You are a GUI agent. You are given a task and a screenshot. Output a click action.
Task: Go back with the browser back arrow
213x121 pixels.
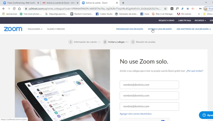4,9
